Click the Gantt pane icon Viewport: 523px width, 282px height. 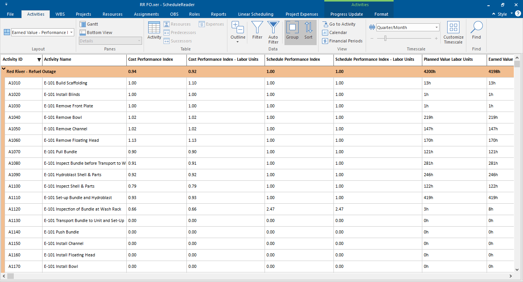click(x=83, y=24)
